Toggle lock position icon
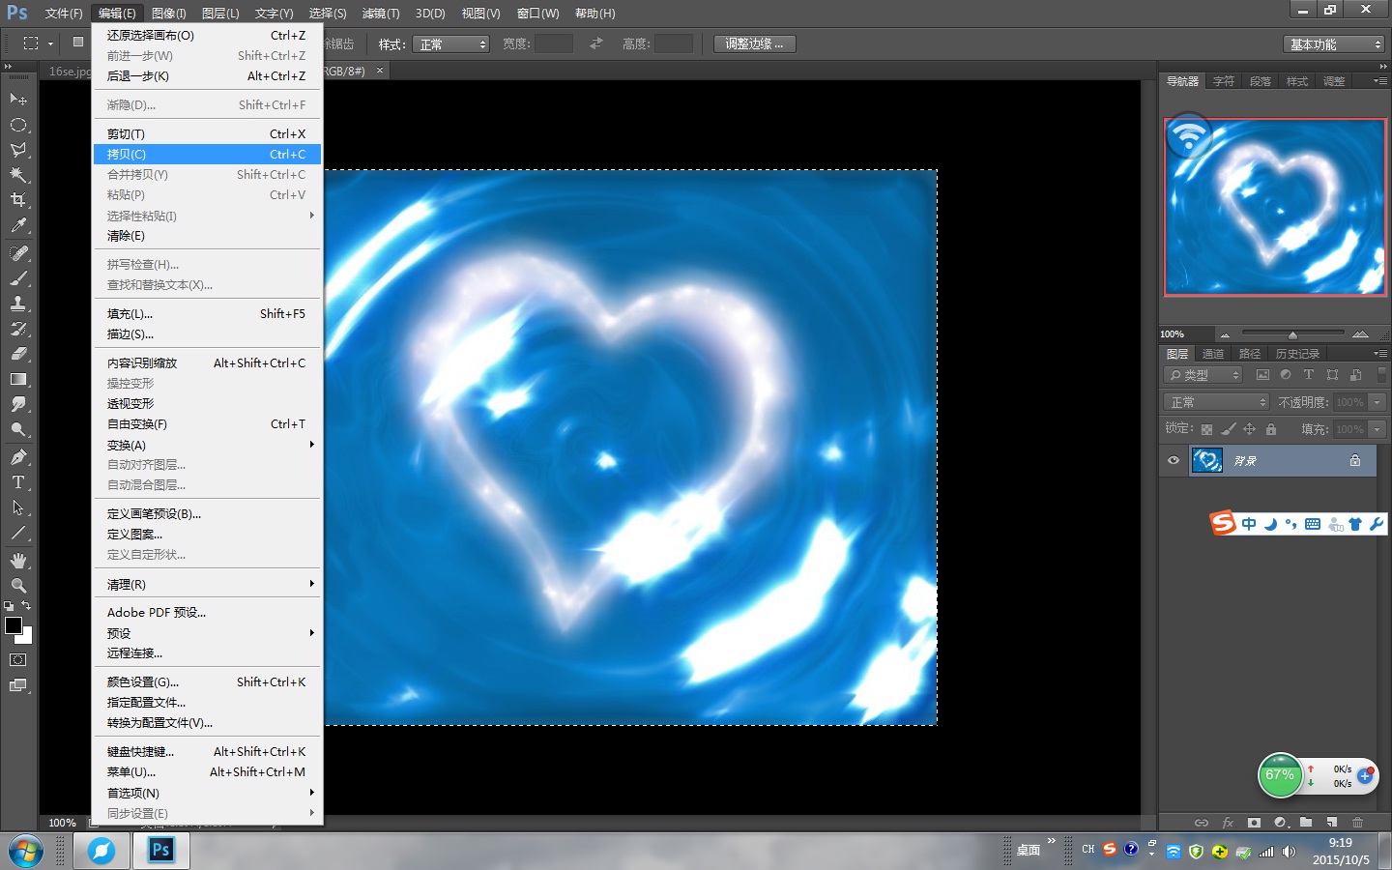 1249,429
